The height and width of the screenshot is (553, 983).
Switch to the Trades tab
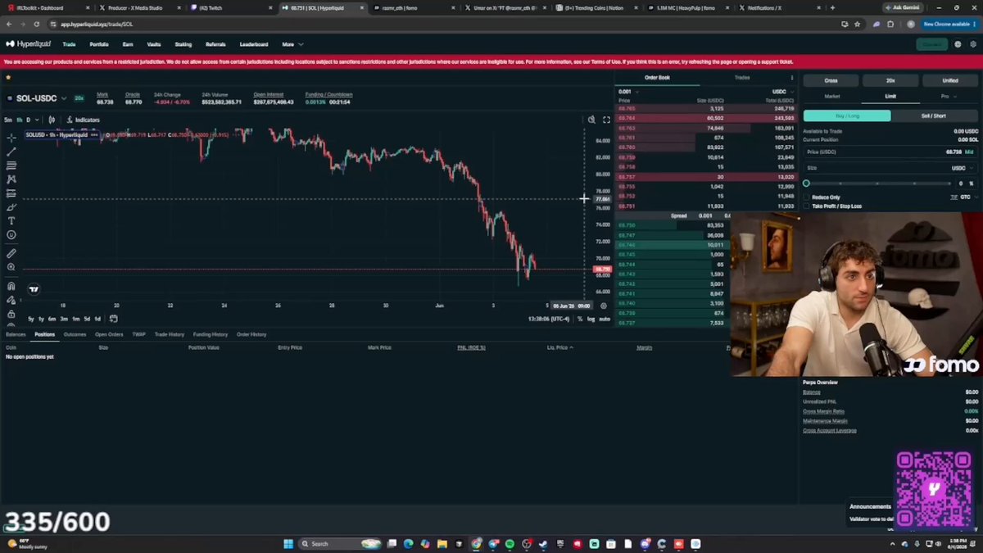[x=742, y=78]
